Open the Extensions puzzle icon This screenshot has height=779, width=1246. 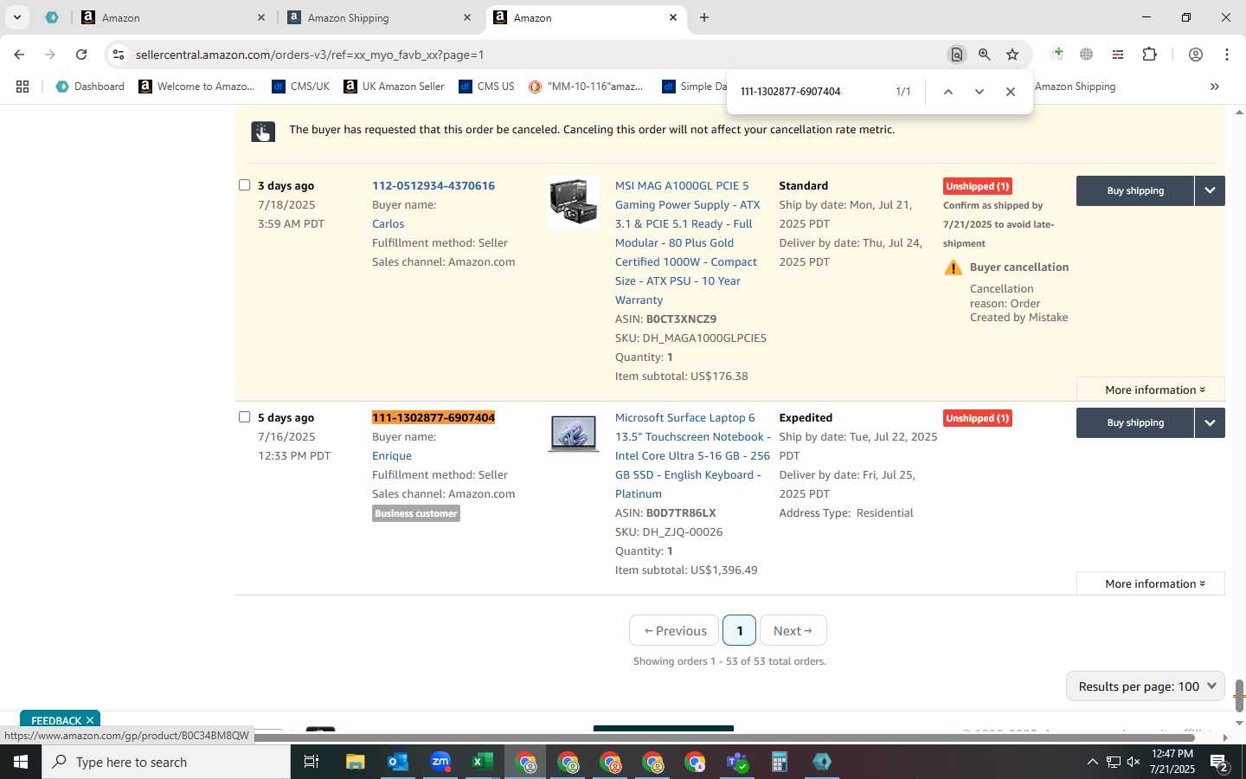(1149, 55)
